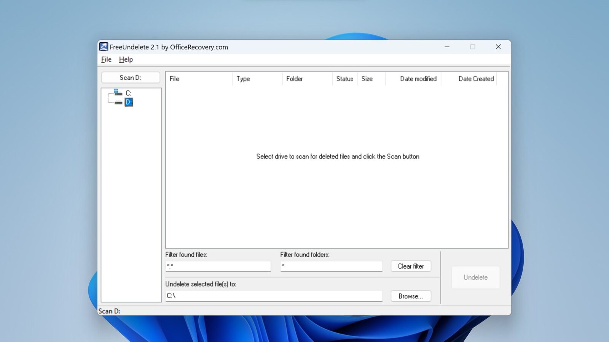
Task: Click the Date modified column header
Action: [418, 79]
